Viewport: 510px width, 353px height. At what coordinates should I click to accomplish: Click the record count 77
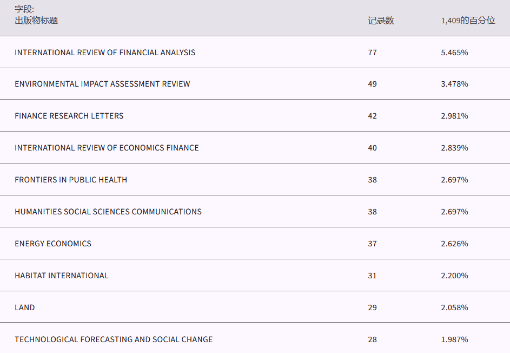(372, 53)
